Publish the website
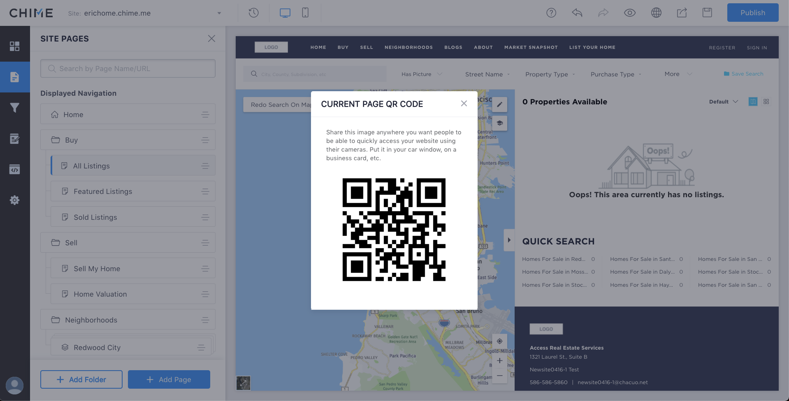 (x=753, y=13)
